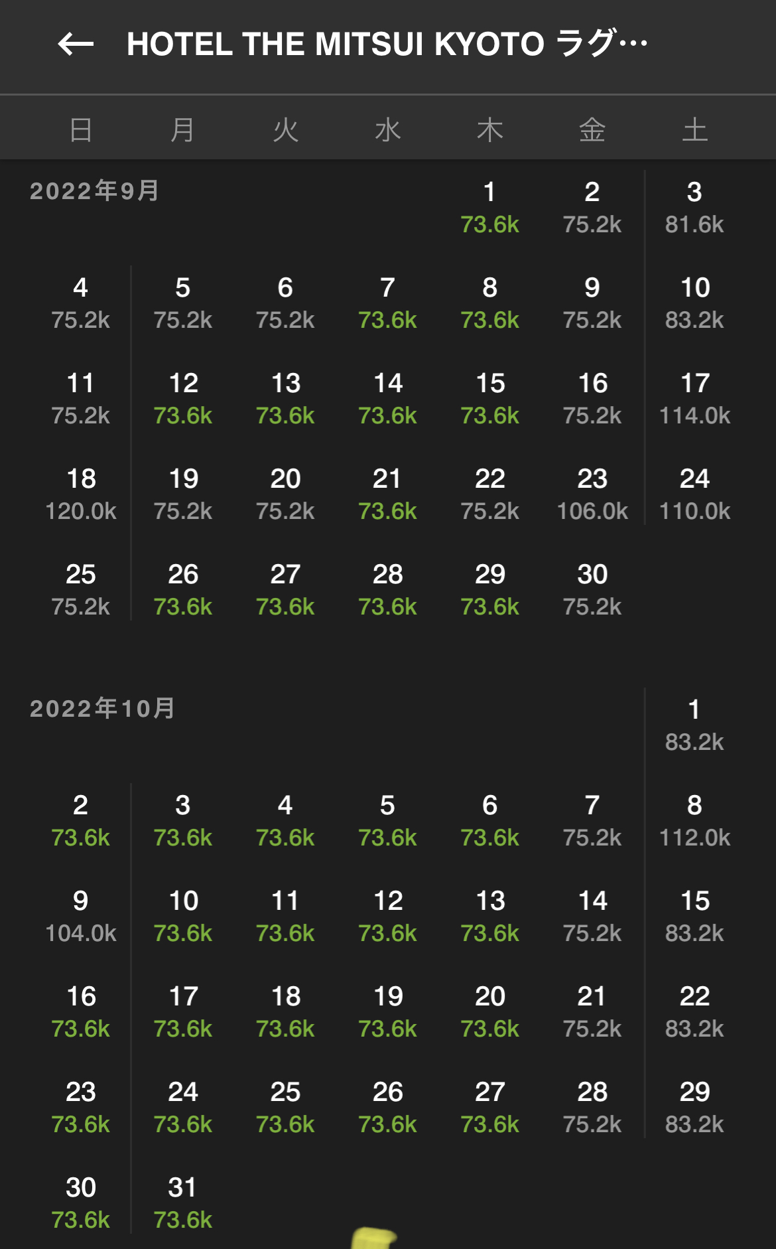
Task: Select September 18 at 120.0k
Action: (x=81, y=494)
